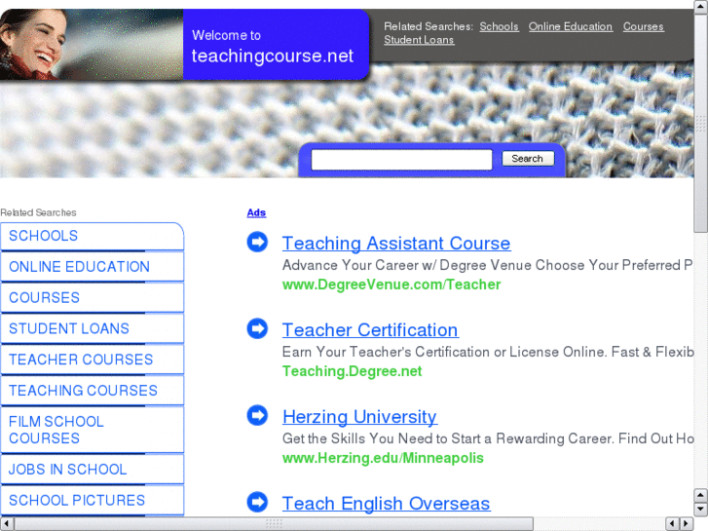The width and height of the screenshot is (708, 531).
Task: Visit www.DegreeVenue.com/Teacher URL link
Action: coord(391,284)
